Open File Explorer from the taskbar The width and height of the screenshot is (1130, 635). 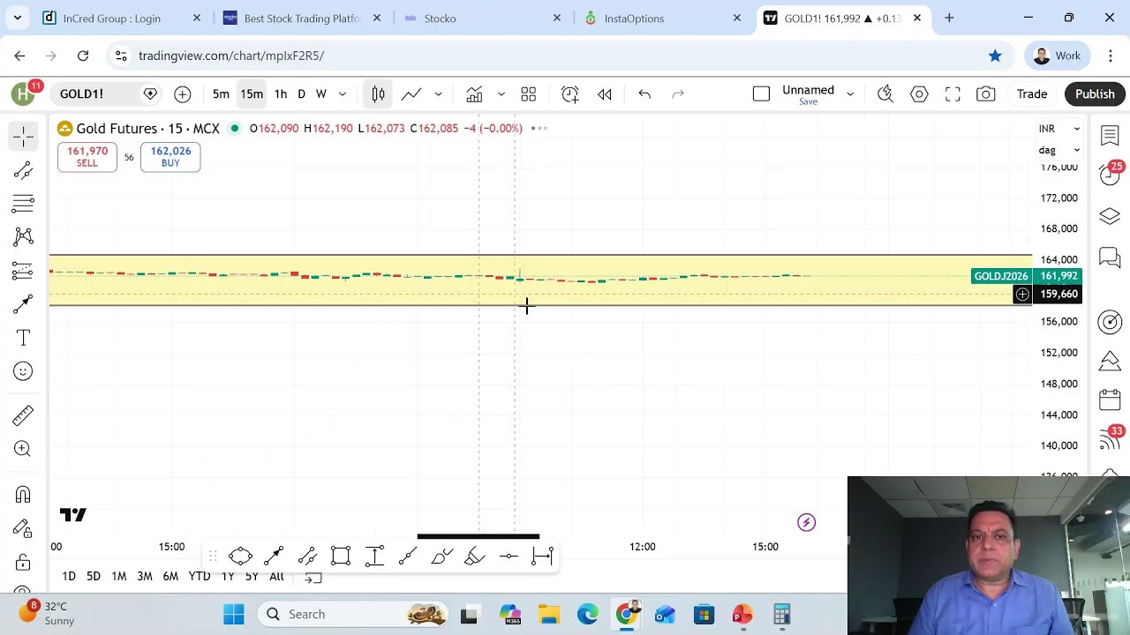[549, 615]
